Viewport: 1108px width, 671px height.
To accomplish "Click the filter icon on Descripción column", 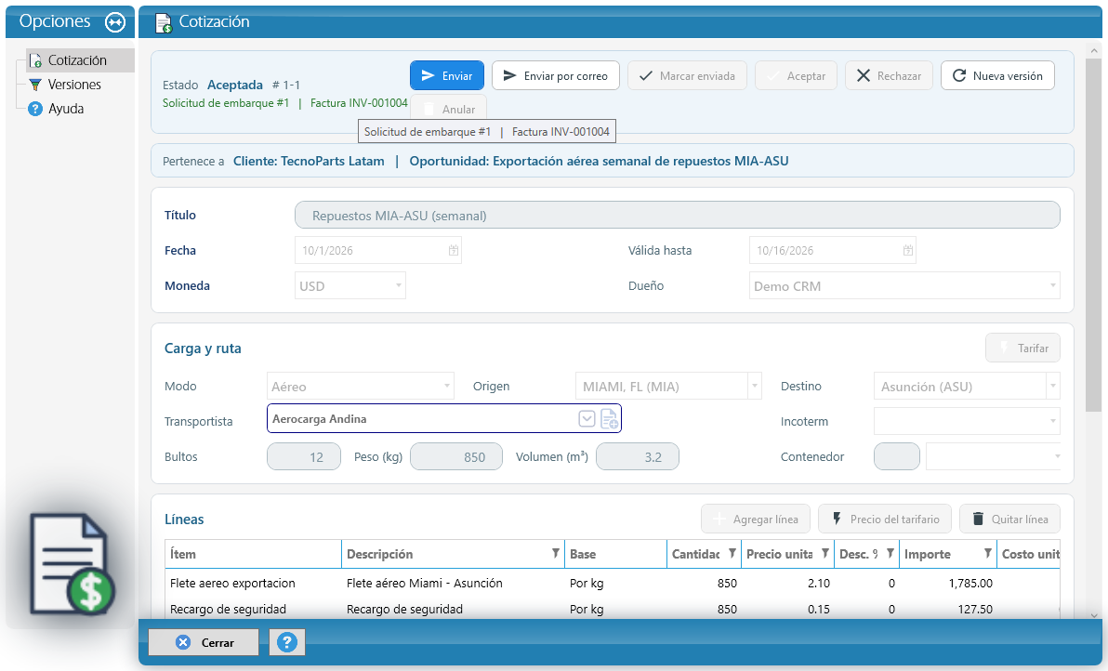I will point(556,554).
